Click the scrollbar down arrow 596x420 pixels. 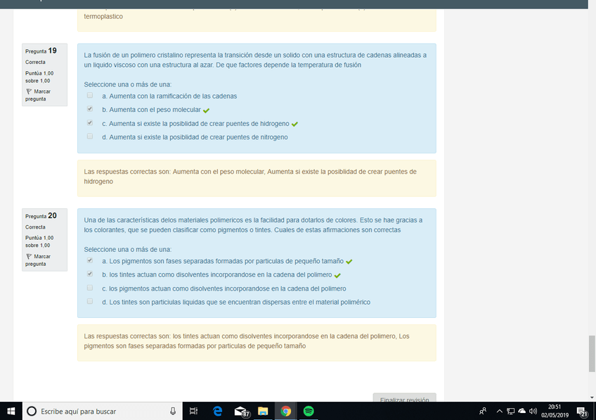(592, 398)
